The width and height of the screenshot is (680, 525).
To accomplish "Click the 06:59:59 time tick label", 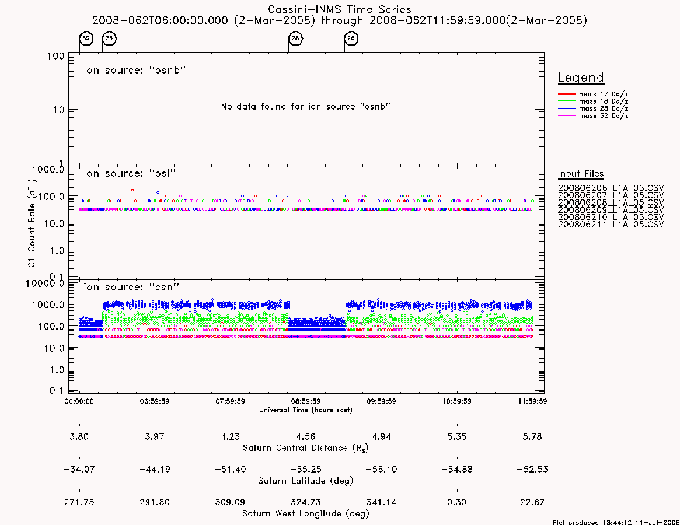I will click(x=155, y=401).
